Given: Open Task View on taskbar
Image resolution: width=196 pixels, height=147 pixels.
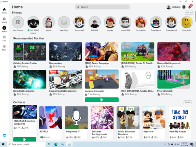Looking at the screenshot, I should tap(49, 144).
